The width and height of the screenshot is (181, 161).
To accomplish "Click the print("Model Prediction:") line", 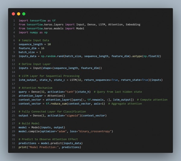I will [x=50, y=147].
